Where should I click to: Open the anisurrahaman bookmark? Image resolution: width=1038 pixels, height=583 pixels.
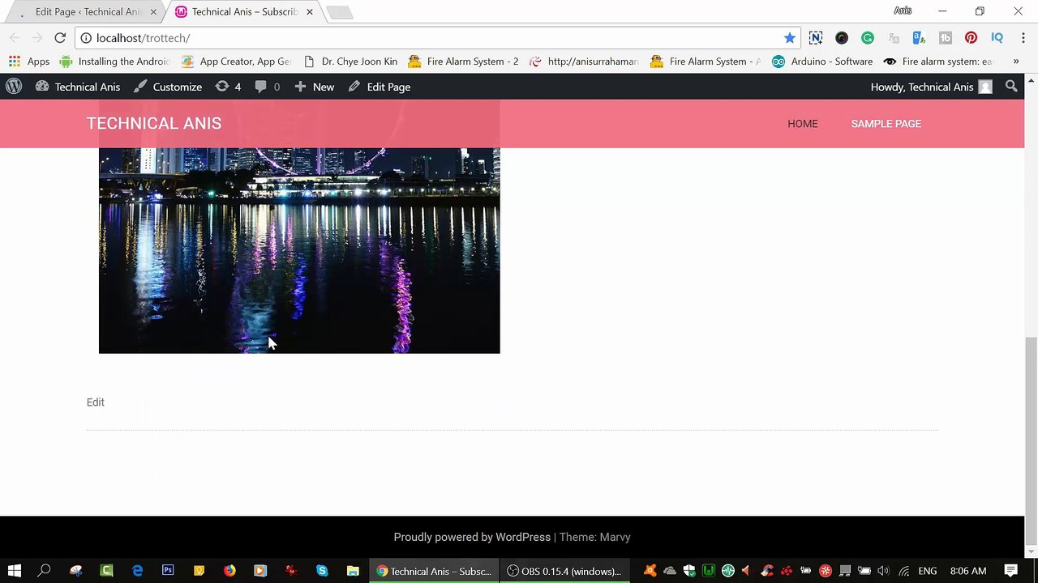pos(584,62)
